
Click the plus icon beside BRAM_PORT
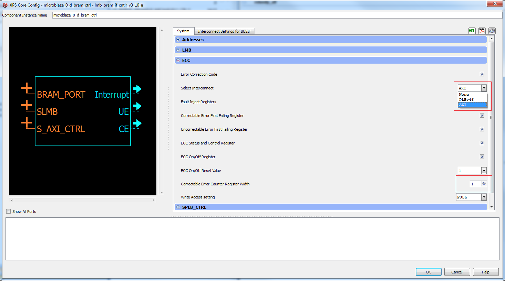pos(27,88)
